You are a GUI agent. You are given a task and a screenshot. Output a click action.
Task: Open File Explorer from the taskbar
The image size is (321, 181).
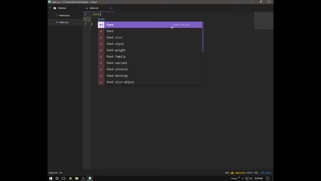click(77, 178)
